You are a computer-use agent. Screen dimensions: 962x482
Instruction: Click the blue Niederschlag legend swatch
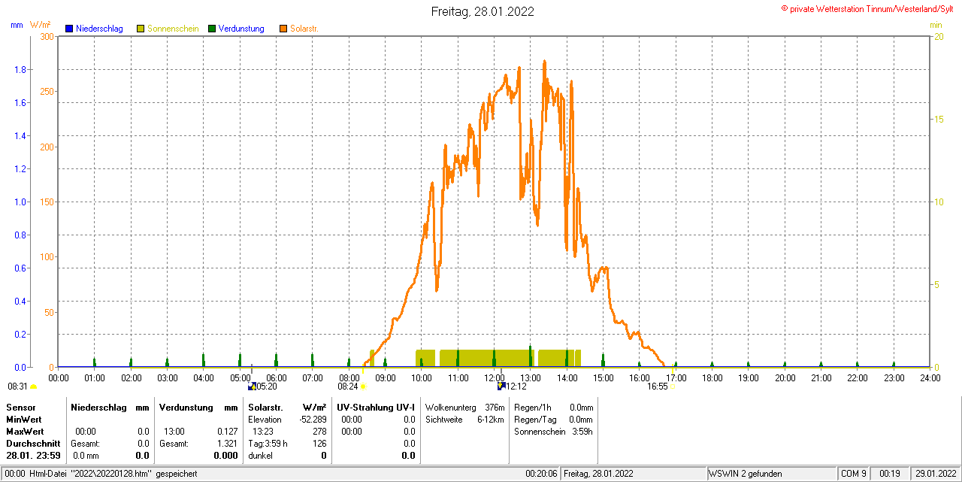point(69,29)
